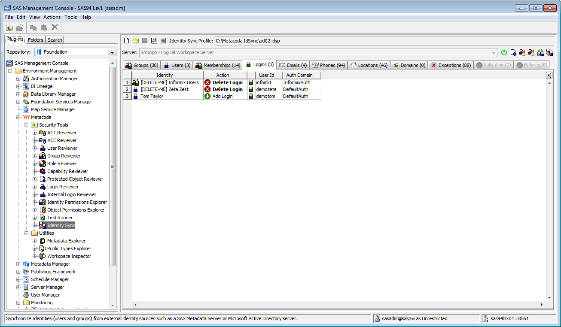Expand the Authorization Manager node

(18, 79)
